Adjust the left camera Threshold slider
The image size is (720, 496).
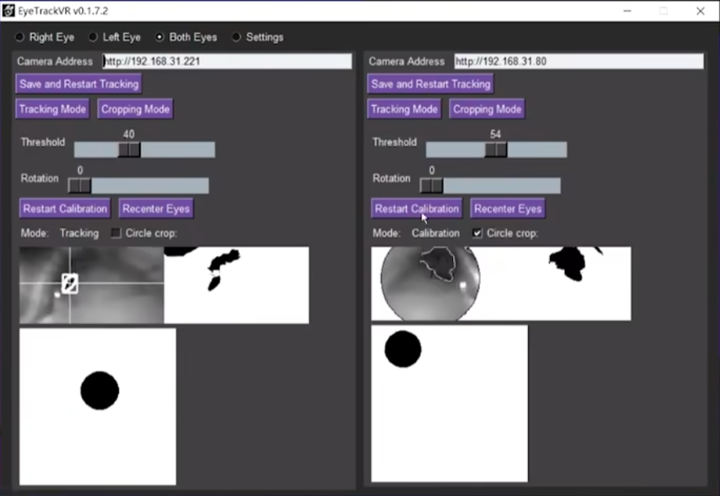tap(131, 149)
